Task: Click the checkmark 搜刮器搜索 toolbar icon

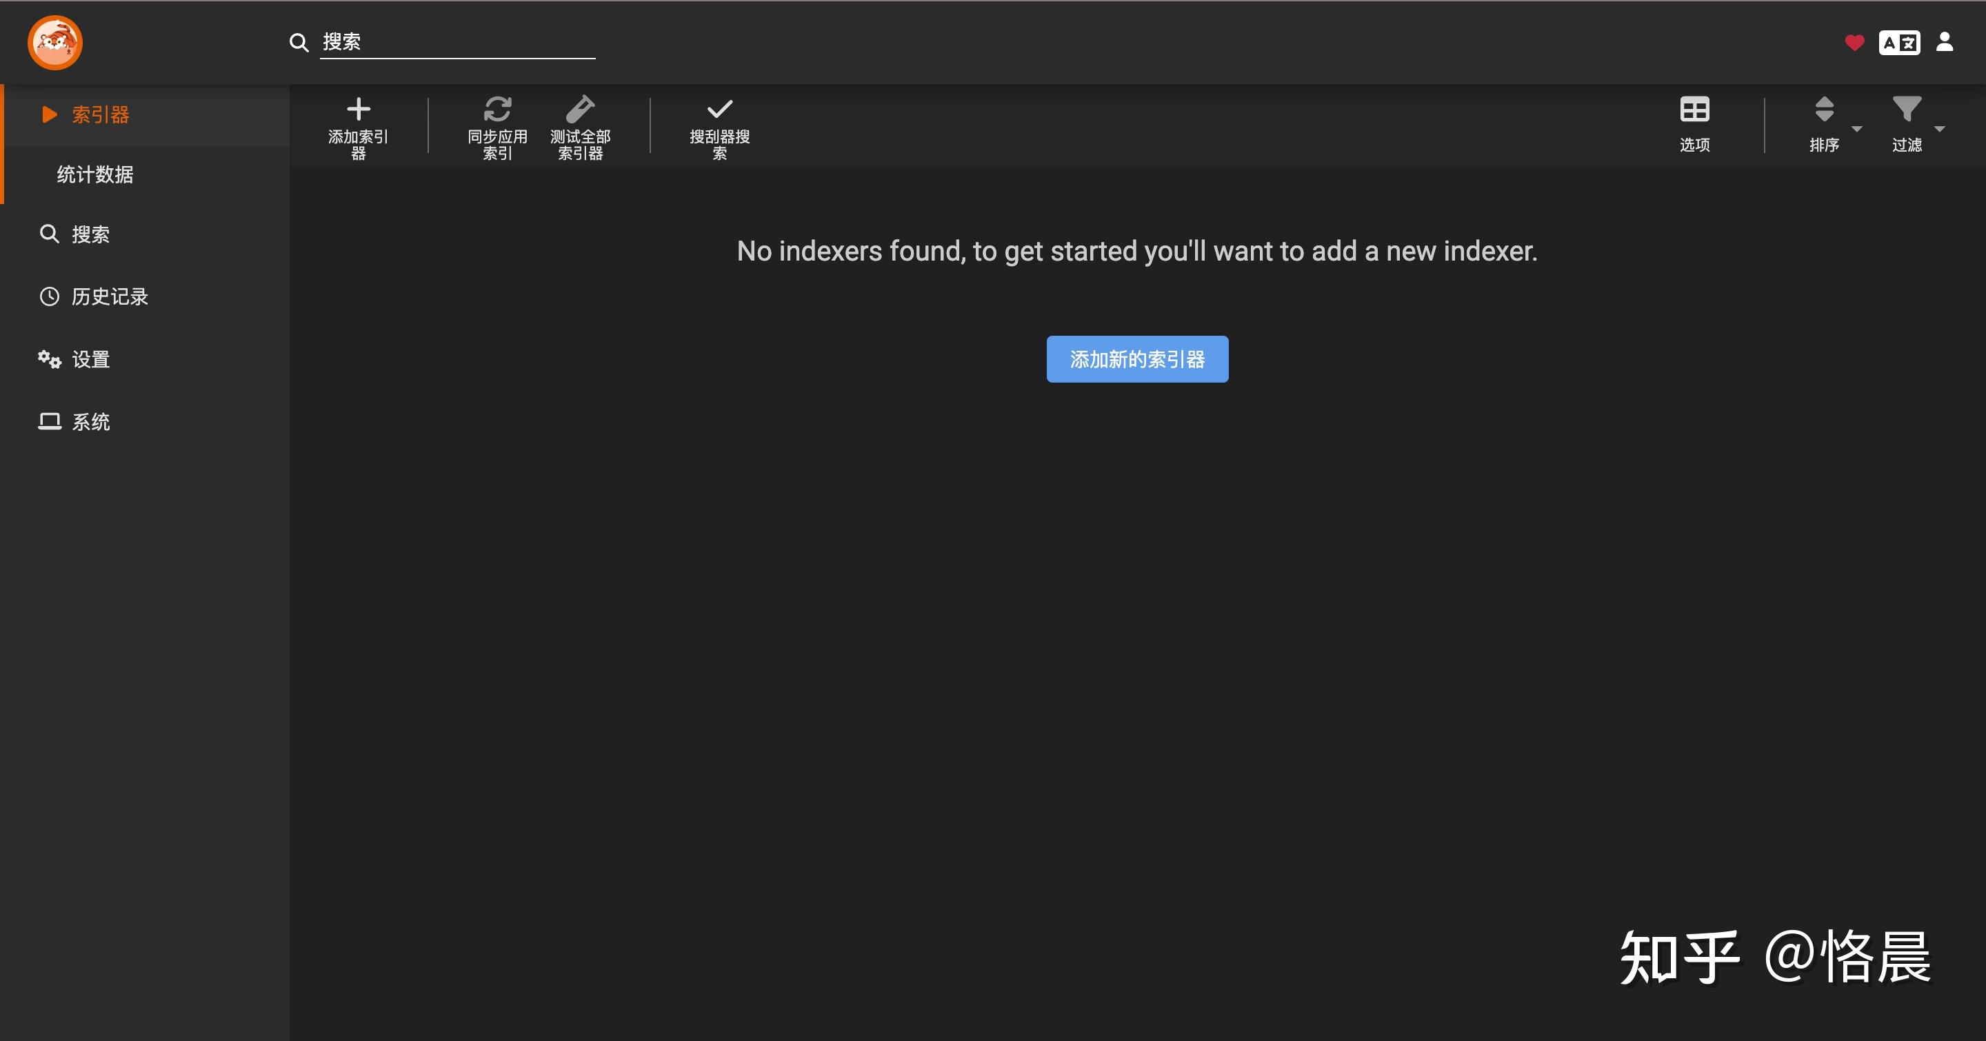Action: [x=719, y=109]
